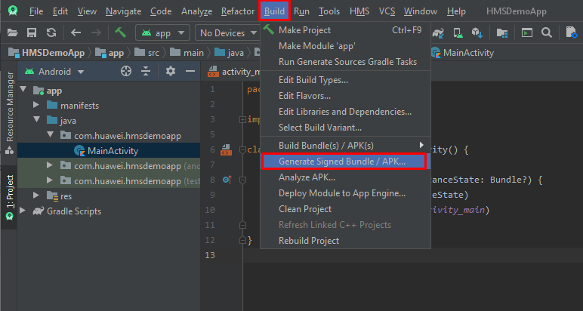Open the Analyze menu

[x=196, y=11]
